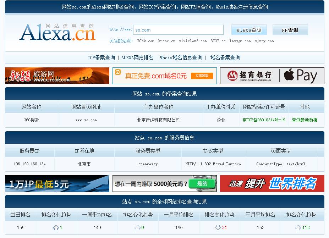Viewport: 329px width, 238px height.
Task: Click the 立即领取 button in the domain ad
Action: 202,76
